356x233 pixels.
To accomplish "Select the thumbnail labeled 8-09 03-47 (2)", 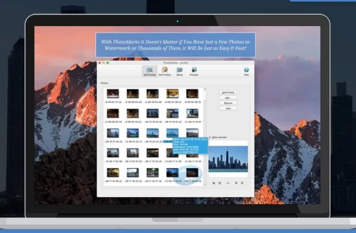I will [113, 93].
